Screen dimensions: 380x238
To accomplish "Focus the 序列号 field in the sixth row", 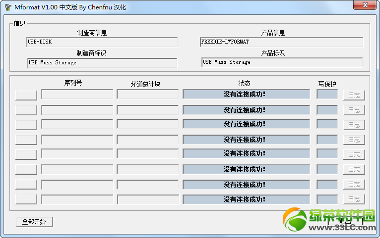I will (x=77, y=169).
